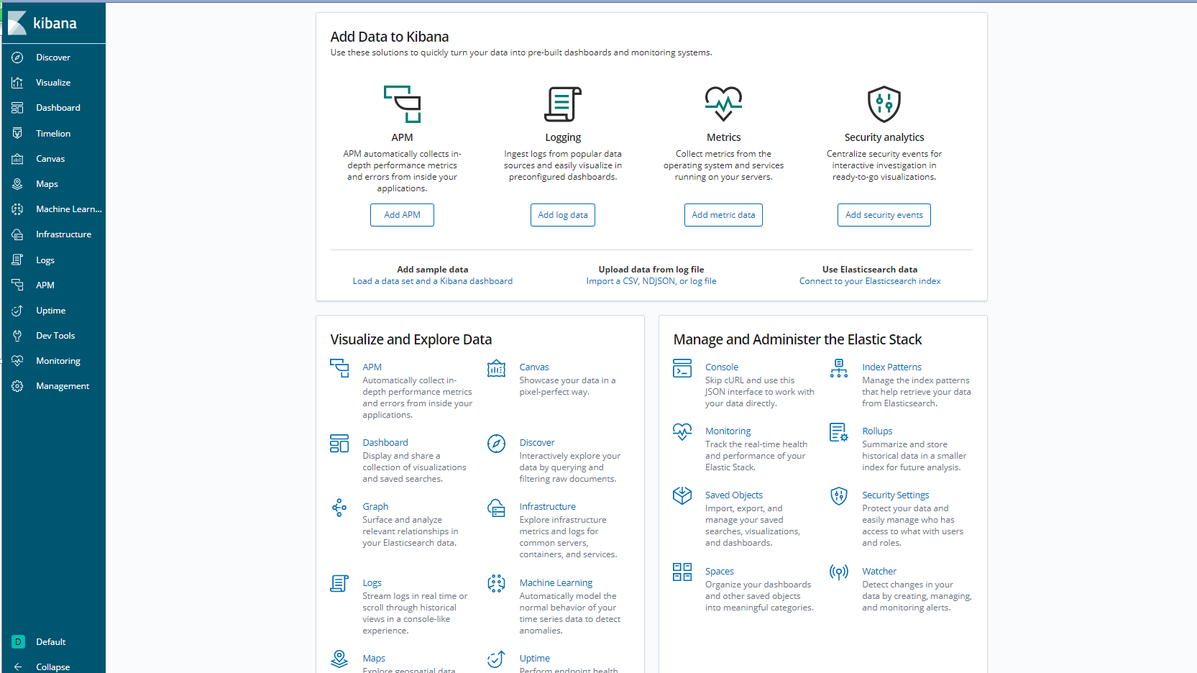The height and width of the screenshot is (673, 1197).
Task: Click the Index Patterns icon
Action: (x=839, y=368)
